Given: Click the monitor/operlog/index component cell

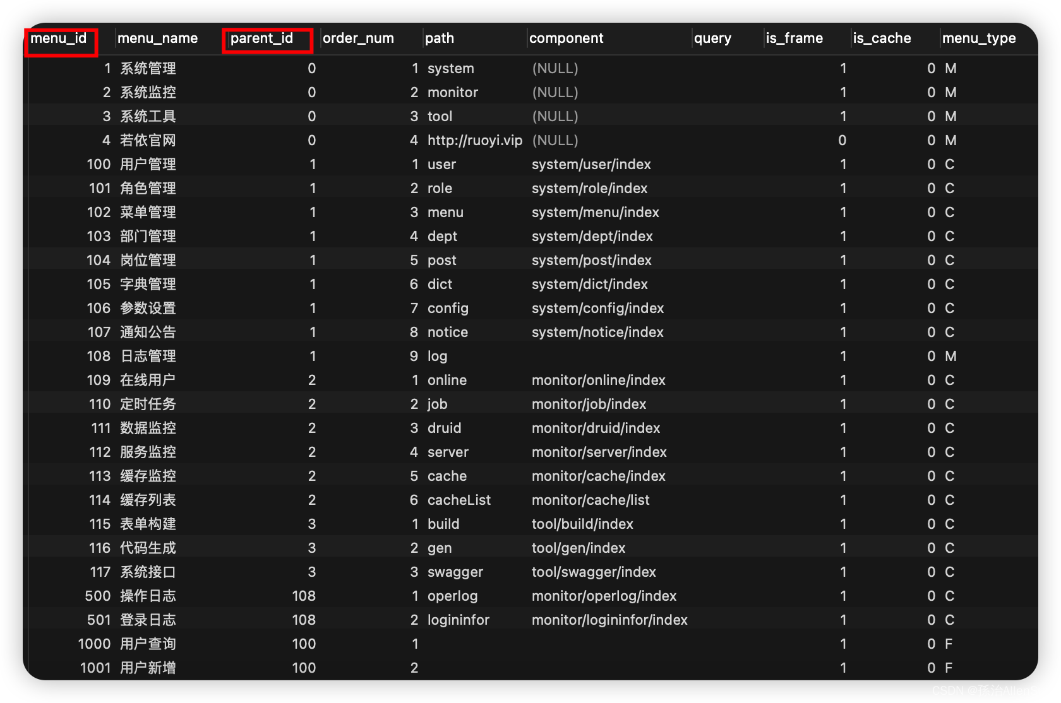Looking at the screenshot, I should pyautogui.click(x=604, y=596).
